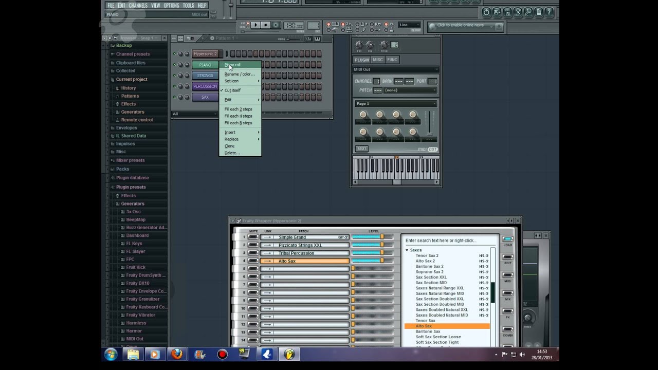Image resolution: width=658 pixels, height=370 pixels.
Task: Open the Page 1 dropdown in MIDI Out
Action: click(395, 103)
